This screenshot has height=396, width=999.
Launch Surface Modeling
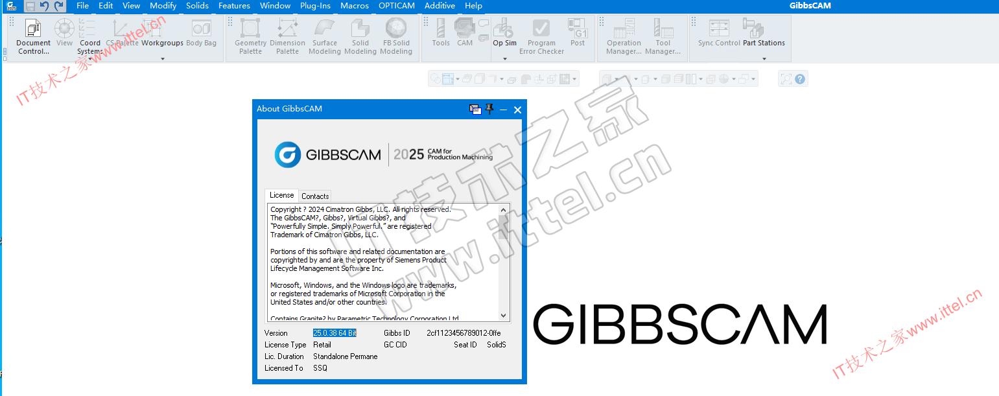pos(325,37)
